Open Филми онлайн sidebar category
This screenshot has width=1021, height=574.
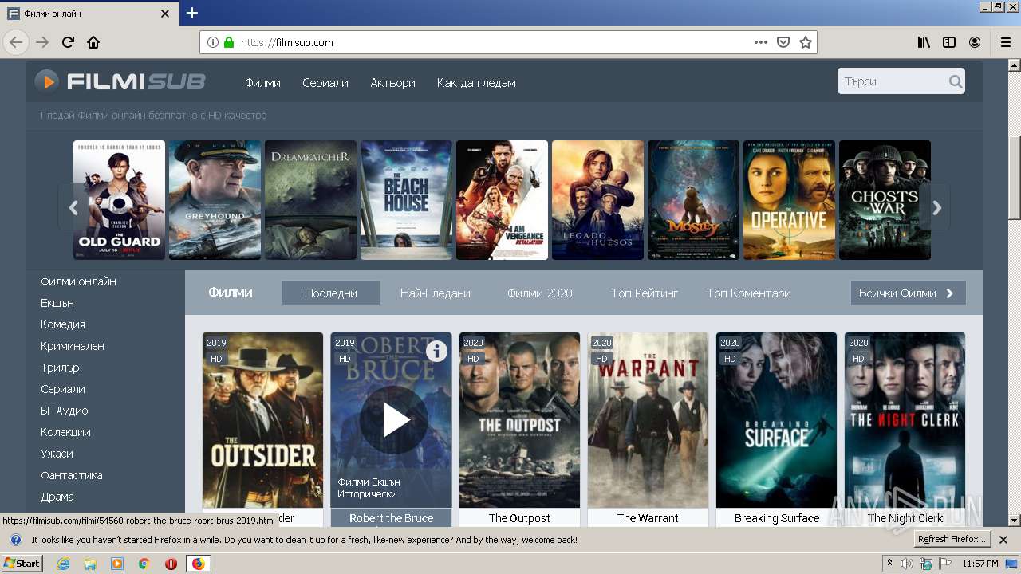click(x=79, y=281)
